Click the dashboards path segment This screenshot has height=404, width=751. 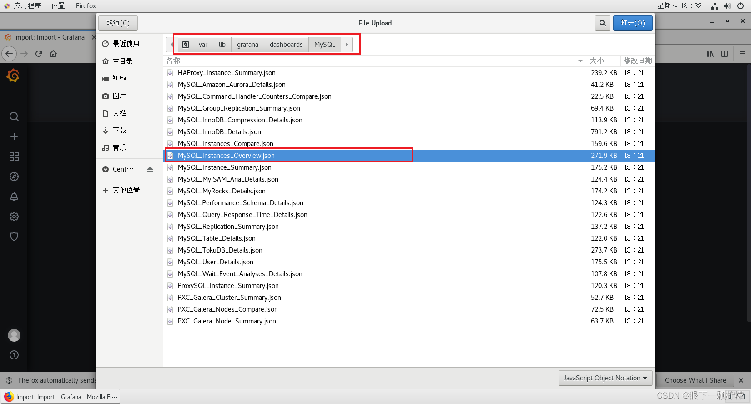coord(286,45)
